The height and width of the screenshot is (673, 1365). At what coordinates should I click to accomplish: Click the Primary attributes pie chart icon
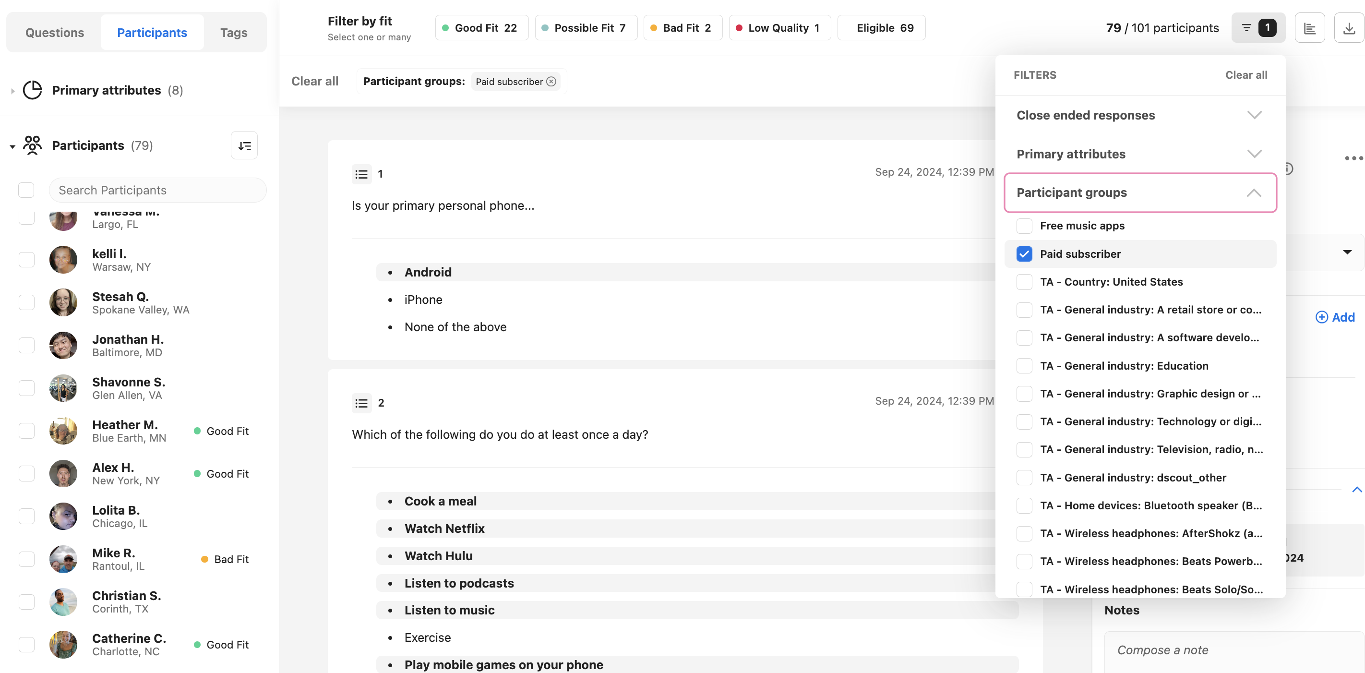(x=32, y=90)
